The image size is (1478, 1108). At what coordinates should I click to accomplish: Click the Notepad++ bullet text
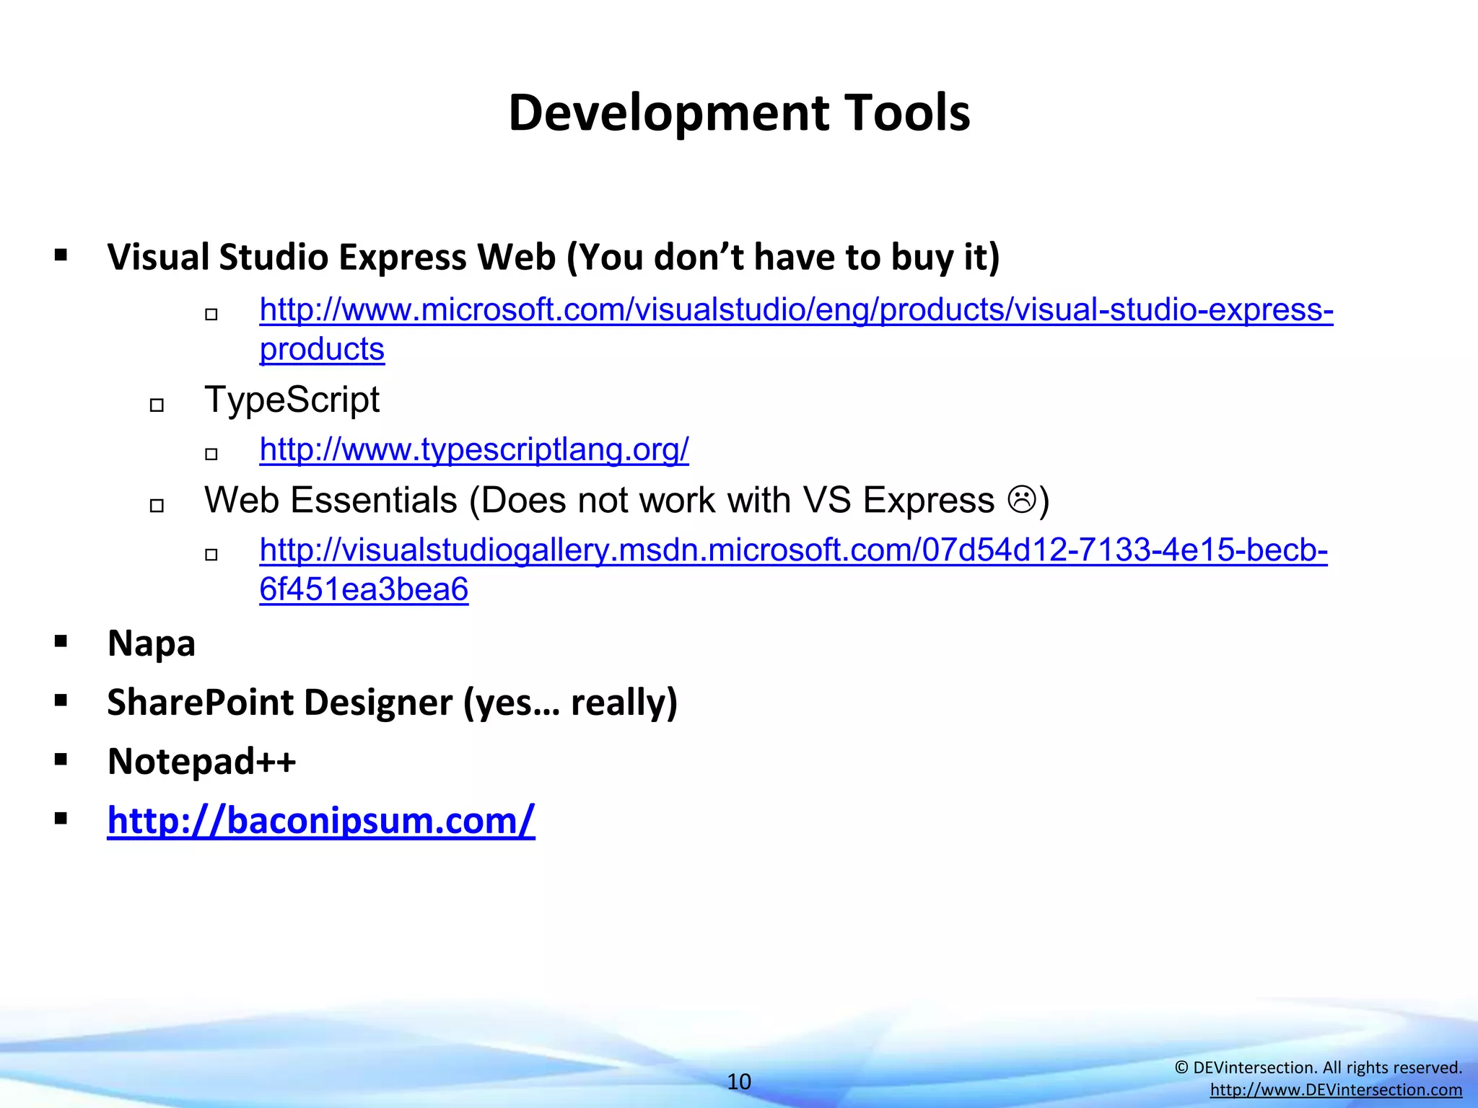[x=202, y=762]
